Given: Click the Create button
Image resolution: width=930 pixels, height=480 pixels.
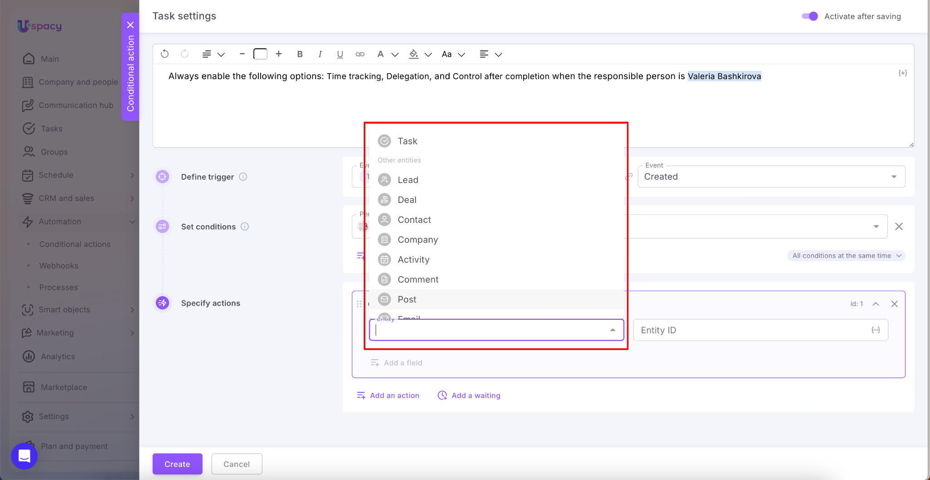Looking at the screenshot, I should pyautogui.click(x=177, y=464).
